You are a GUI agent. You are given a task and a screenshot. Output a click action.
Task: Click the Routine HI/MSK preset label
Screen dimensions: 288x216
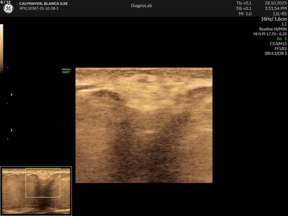273,29
